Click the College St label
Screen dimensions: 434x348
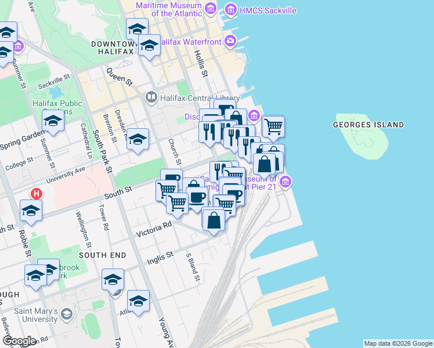(x=19, y=164)
